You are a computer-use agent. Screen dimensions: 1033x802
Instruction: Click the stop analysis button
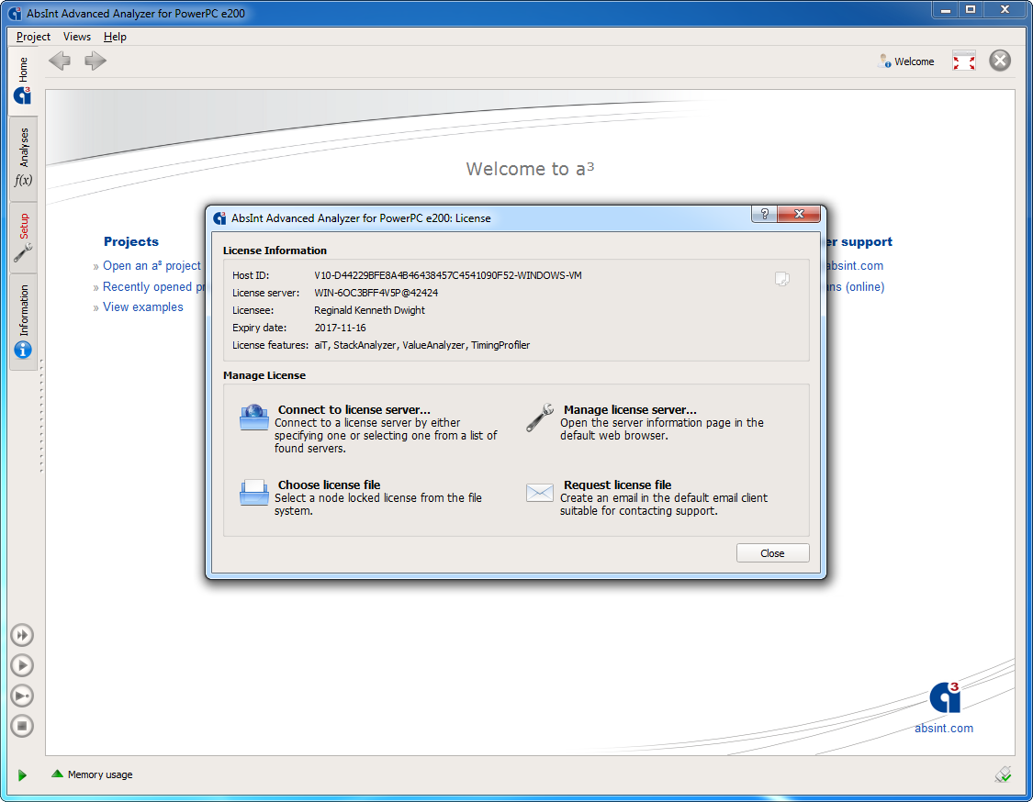click(x=22, y=726)
